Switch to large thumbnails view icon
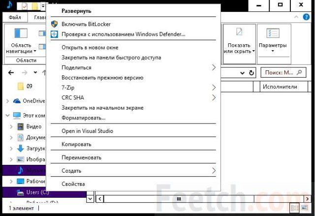This screenshot has width=315, height=216. pyautogui.click(x=305, y=208)
